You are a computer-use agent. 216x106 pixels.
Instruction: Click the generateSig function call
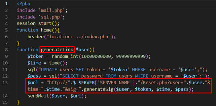pos(99,90)
